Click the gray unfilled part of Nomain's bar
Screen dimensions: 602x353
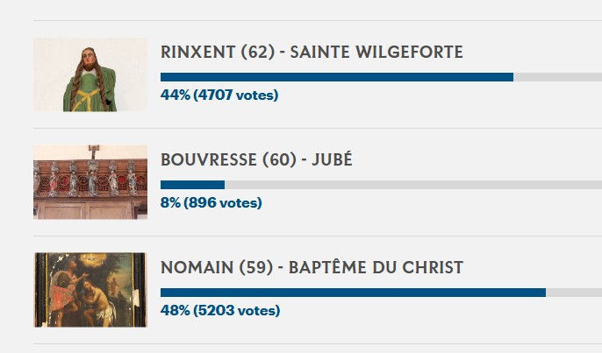tap(574, 293)
